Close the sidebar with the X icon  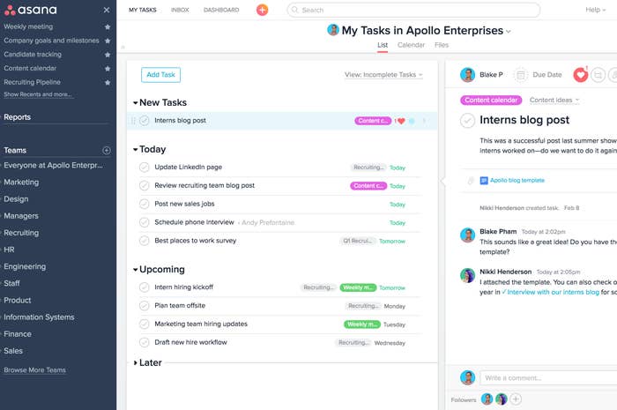coord(107,10)
